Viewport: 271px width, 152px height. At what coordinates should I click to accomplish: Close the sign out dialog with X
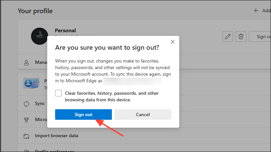point(172,42)
